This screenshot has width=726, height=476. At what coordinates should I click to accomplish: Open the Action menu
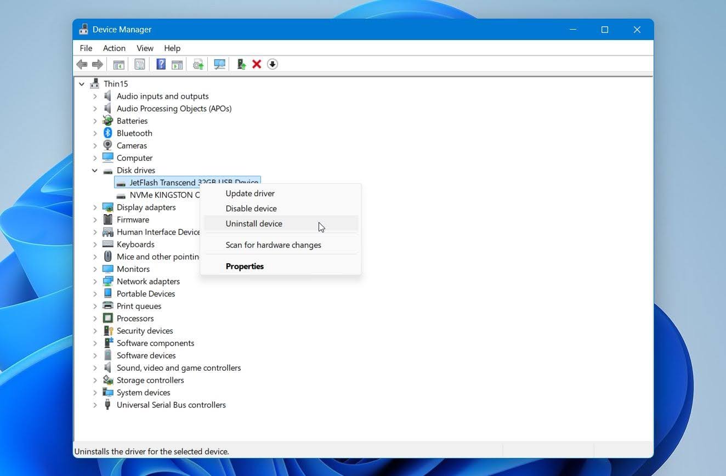pyautogui.click(x=114, y=48)
